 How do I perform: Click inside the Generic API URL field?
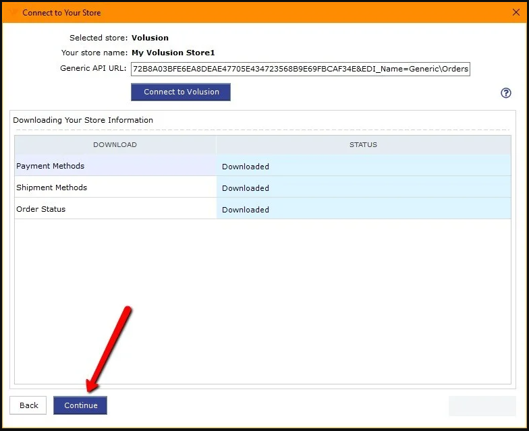(300, 69)
